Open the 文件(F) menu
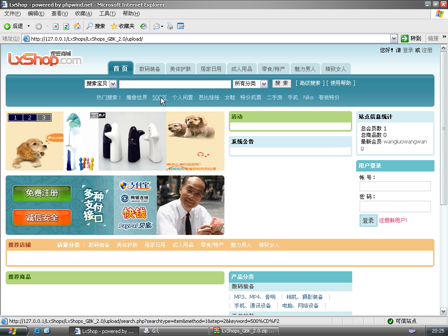The width and height of the screenshot is (448, 336). (12, 14)
